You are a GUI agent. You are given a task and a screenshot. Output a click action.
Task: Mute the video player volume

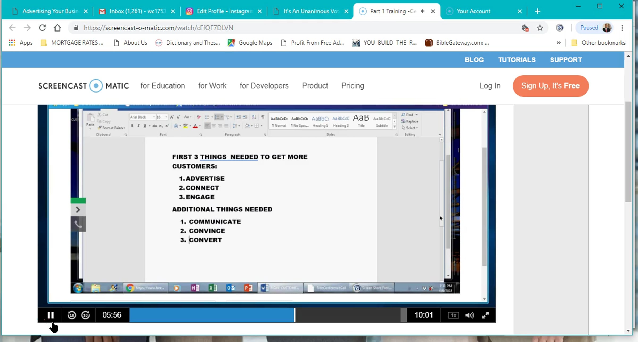[x=469, y=315]
